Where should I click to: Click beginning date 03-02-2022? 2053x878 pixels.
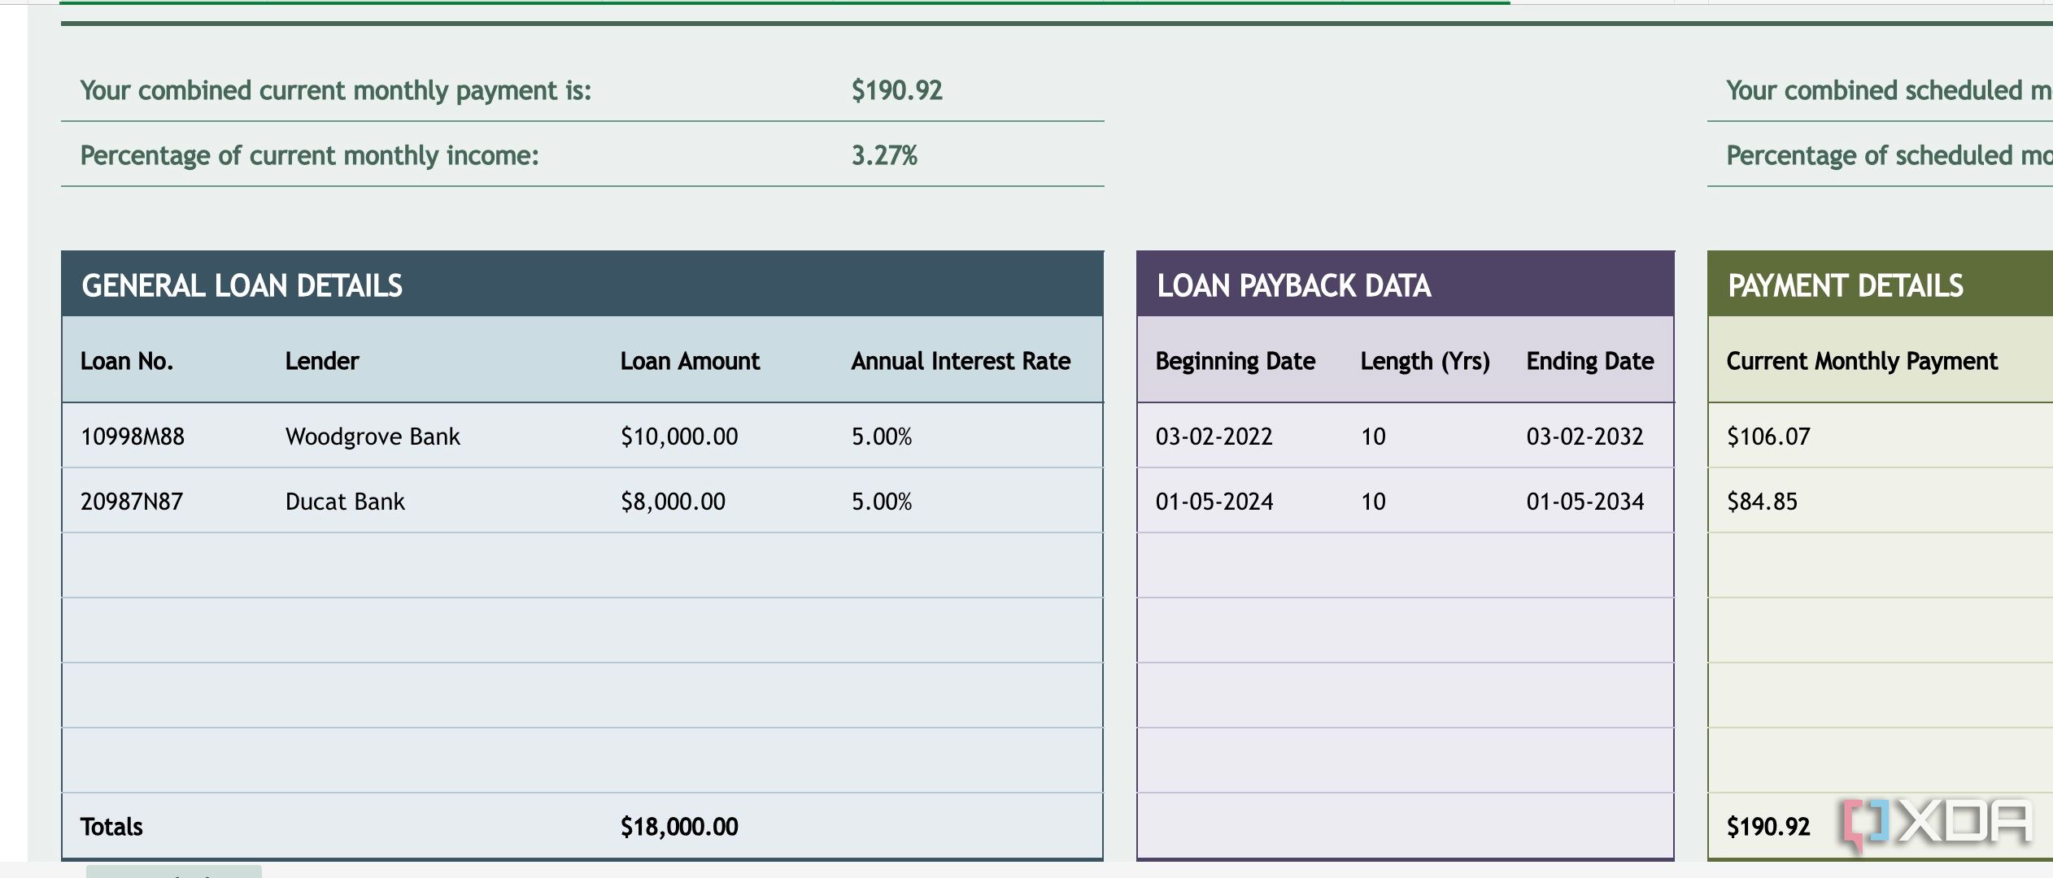coord(1214,437)
